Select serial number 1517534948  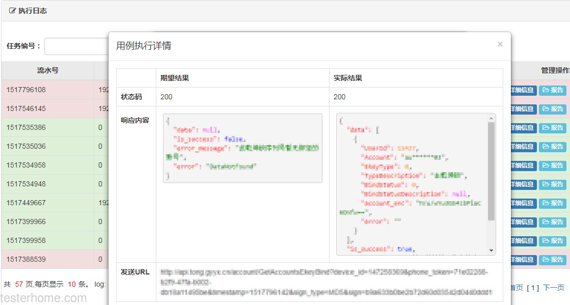(26, 184)
